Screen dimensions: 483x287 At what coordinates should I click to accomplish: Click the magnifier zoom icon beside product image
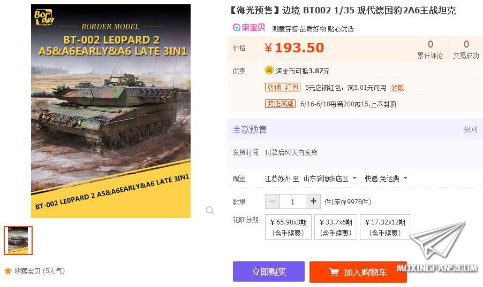point(210,211)
